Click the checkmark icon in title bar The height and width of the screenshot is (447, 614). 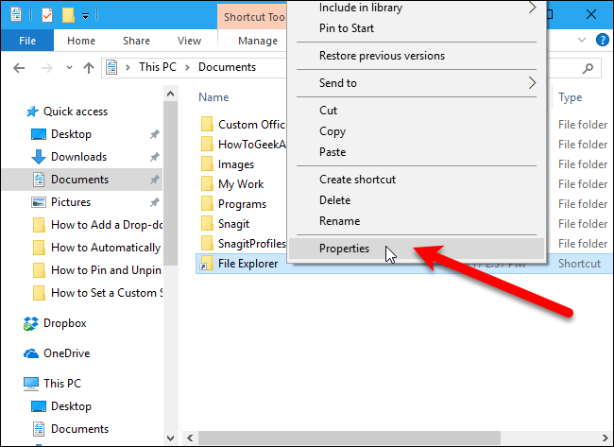coord(46,15)
